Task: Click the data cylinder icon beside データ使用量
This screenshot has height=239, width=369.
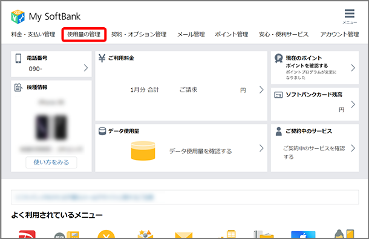Action: pyautogui.click(x=102, y=131)
